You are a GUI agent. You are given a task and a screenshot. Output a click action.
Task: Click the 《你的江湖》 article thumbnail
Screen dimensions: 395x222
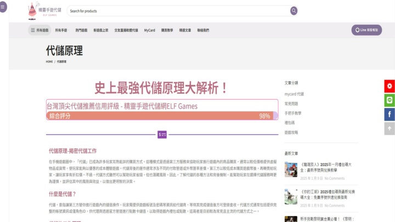point(291,197)
